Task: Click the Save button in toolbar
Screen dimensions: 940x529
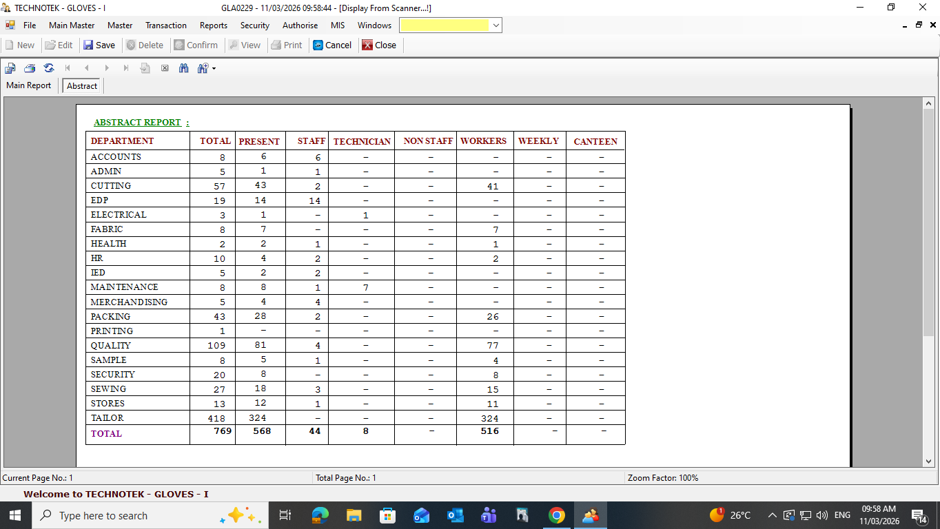Action: tap(99, 45)
